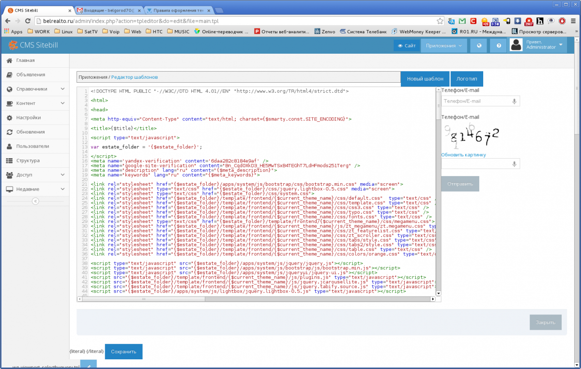Click the red 'C' extension icon
This screenshot has width=581, height=369.
473,21
